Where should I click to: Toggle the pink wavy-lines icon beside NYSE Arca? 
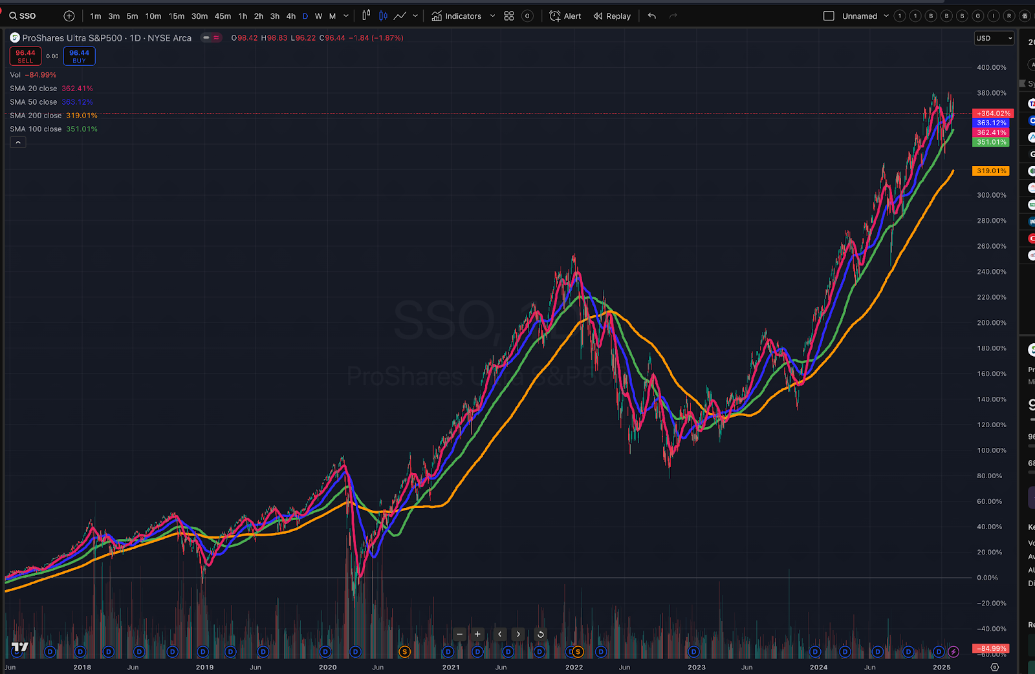[216, 37]
